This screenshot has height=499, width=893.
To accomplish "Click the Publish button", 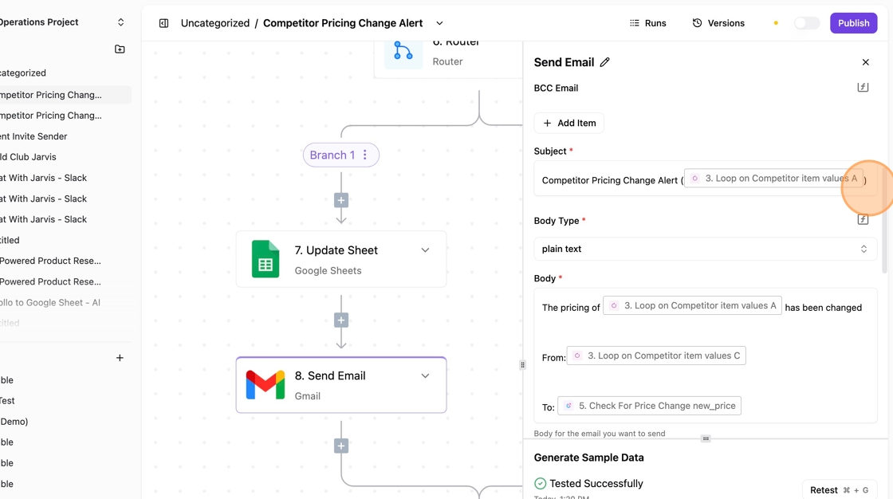I will pos(853,23).
